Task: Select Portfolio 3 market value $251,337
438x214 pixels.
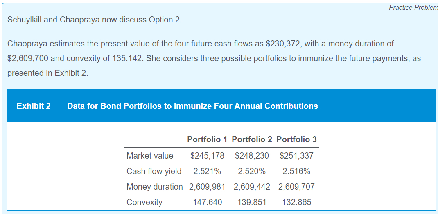Action: (x=296, y=156)
